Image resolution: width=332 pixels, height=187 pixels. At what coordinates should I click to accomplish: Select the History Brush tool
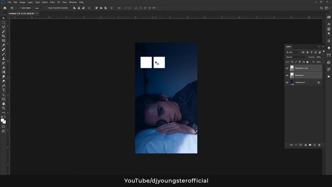(4, 63)
